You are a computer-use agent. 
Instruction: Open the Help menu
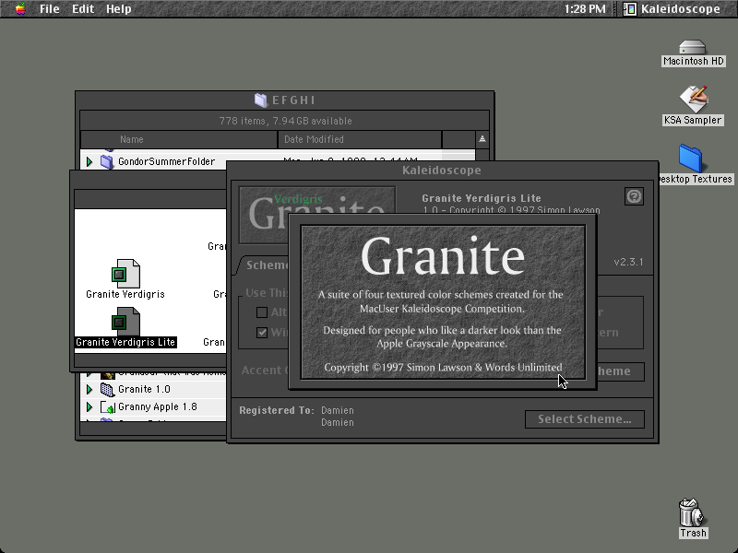coord(118,9)
